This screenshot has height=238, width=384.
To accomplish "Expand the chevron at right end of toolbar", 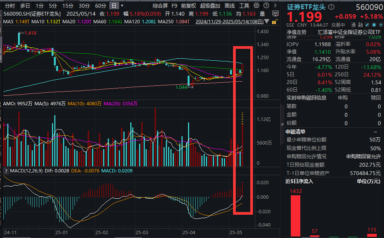I will click(x=275, y=5).
